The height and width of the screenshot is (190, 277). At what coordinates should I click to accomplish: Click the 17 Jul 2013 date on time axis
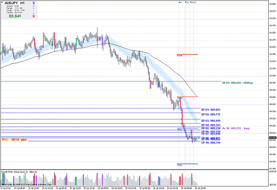coord(6,188)
